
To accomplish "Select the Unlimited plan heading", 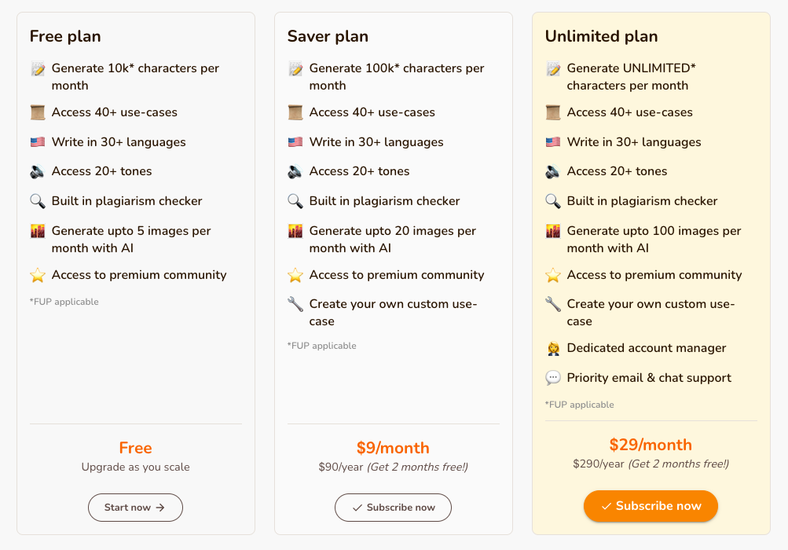I will click(x=601, y=36).
